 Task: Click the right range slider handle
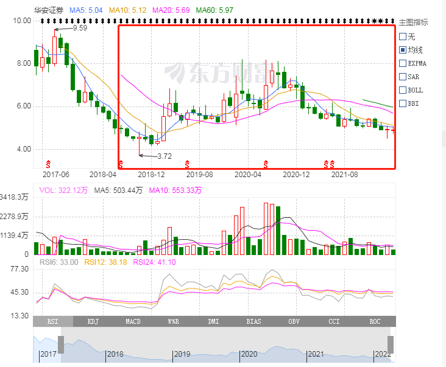pos(391,344)
